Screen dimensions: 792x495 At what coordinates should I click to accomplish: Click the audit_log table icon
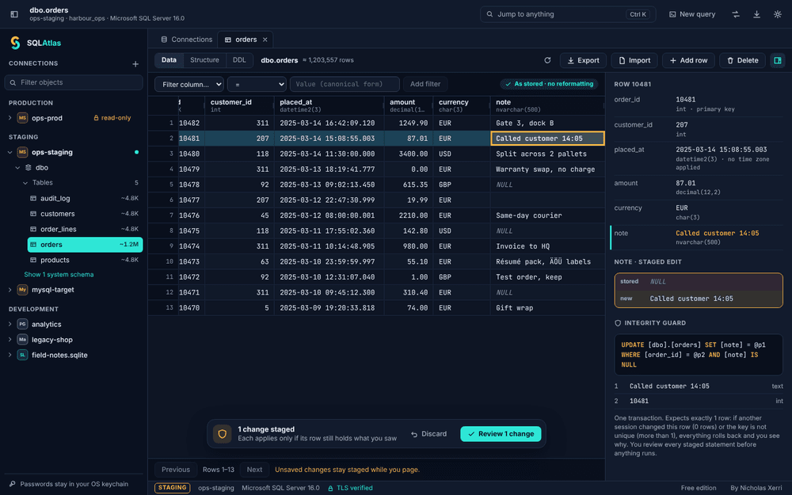coord(33,199)
